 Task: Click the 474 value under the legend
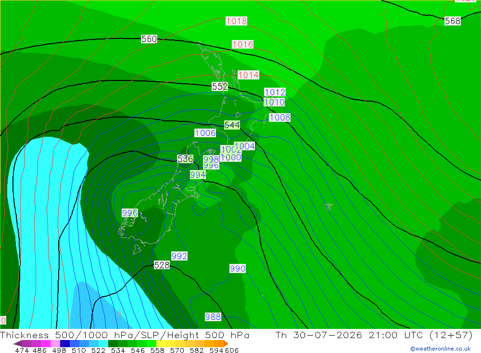point(22,350)
